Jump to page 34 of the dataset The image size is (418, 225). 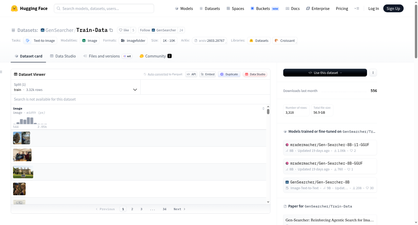click(x=165, y=209)
